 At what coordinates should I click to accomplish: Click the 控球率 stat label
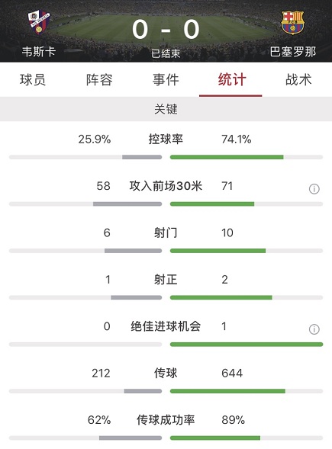166,140
